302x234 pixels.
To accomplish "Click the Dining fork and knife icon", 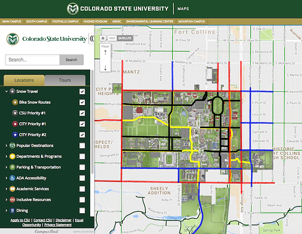I will pyautogui.click(x=12, y=210).
